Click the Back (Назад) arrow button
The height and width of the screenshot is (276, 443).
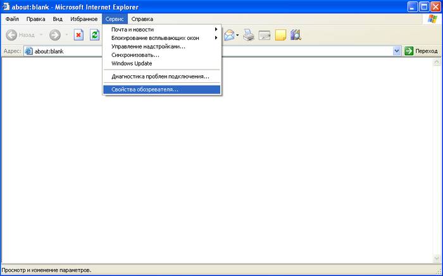(12, 35)
